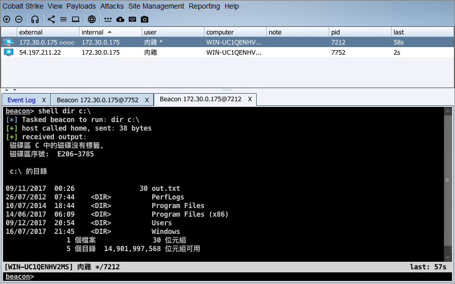
Task: Open the Cobalt Strike menu
Action: (23, 6)
